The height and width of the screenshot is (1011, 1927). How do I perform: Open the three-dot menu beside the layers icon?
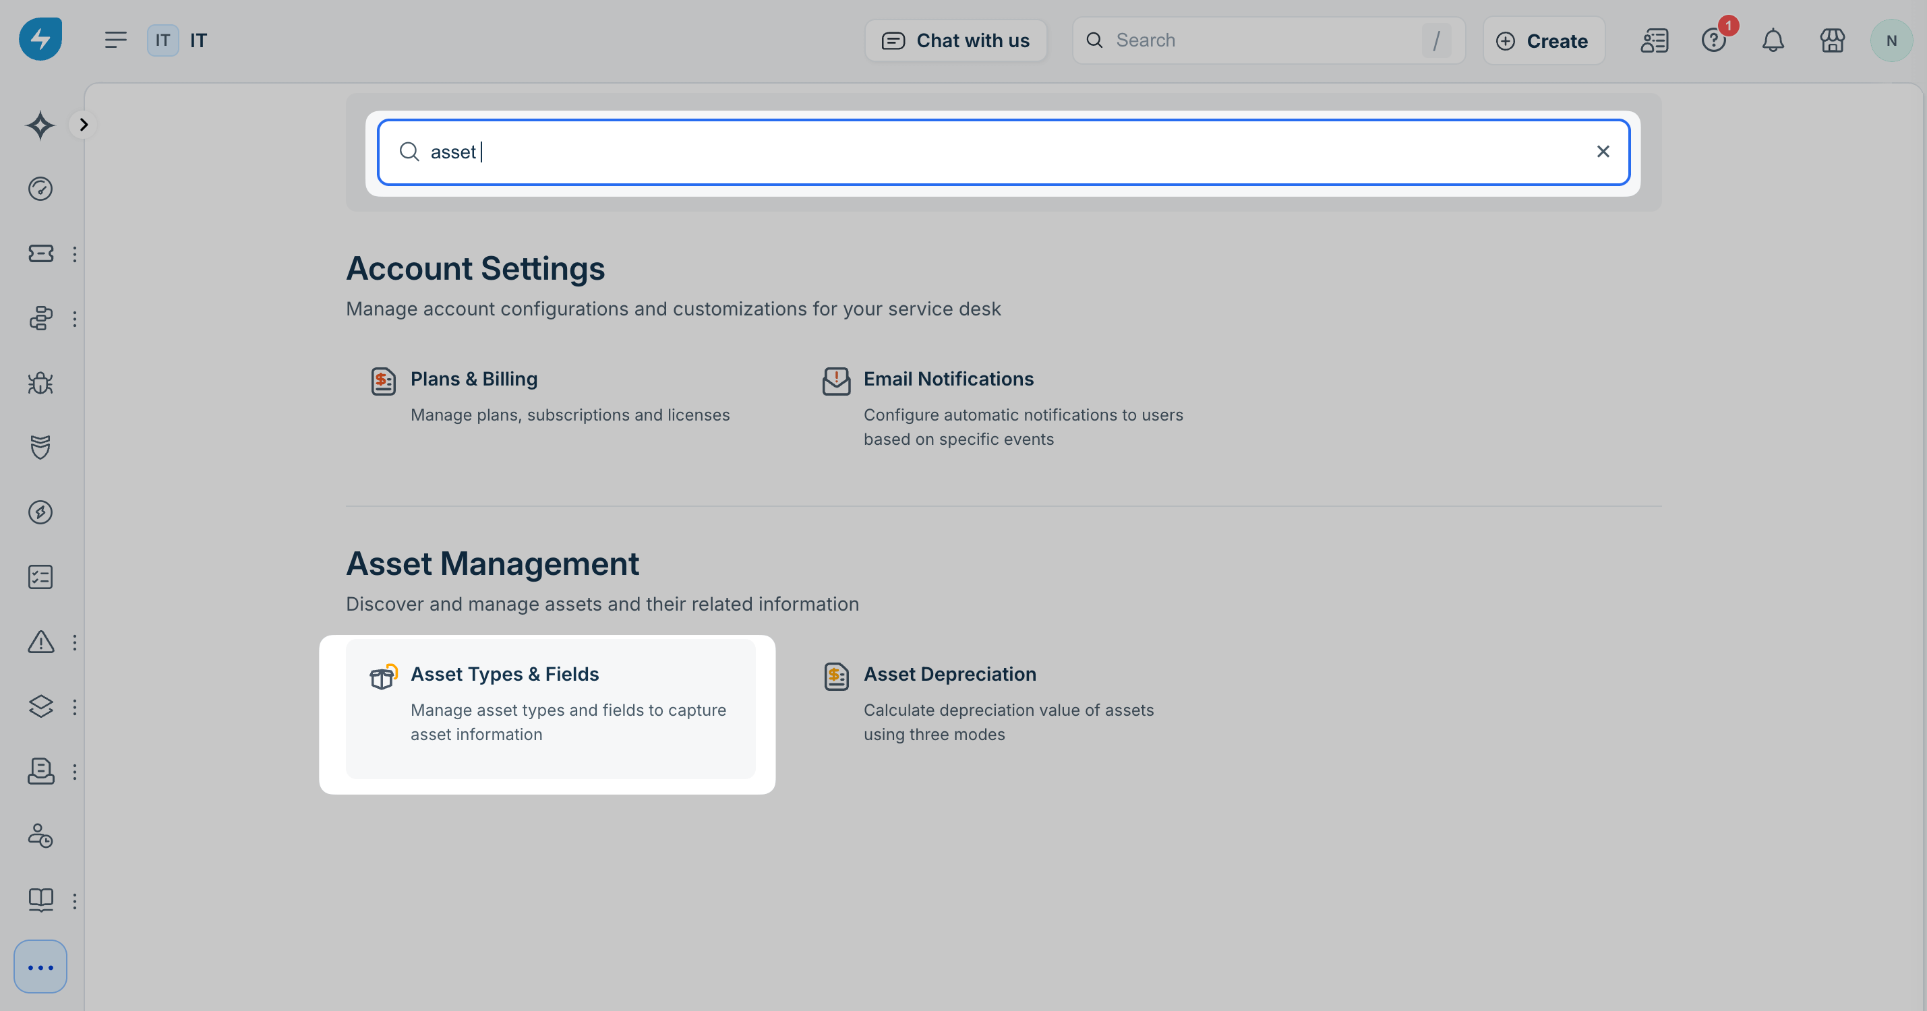point(74,706)
